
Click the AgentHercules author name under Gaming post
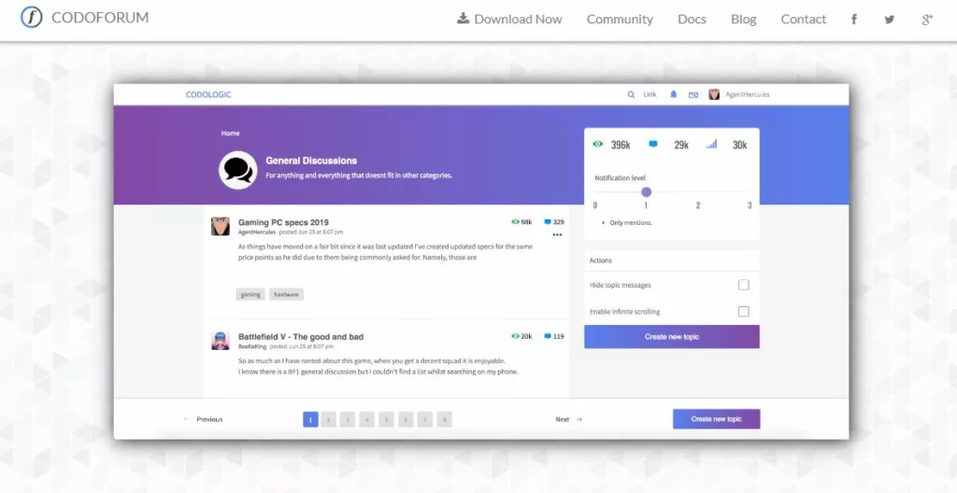pyautogui.click(x=257, y=232)
